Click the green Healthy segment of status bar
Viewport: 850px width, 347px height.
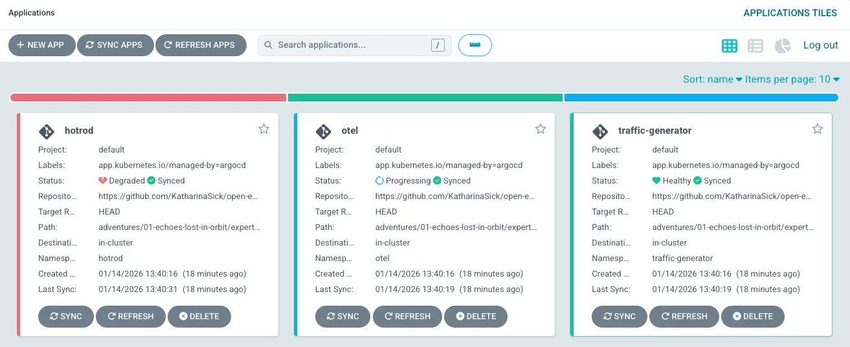pos(425,98)
